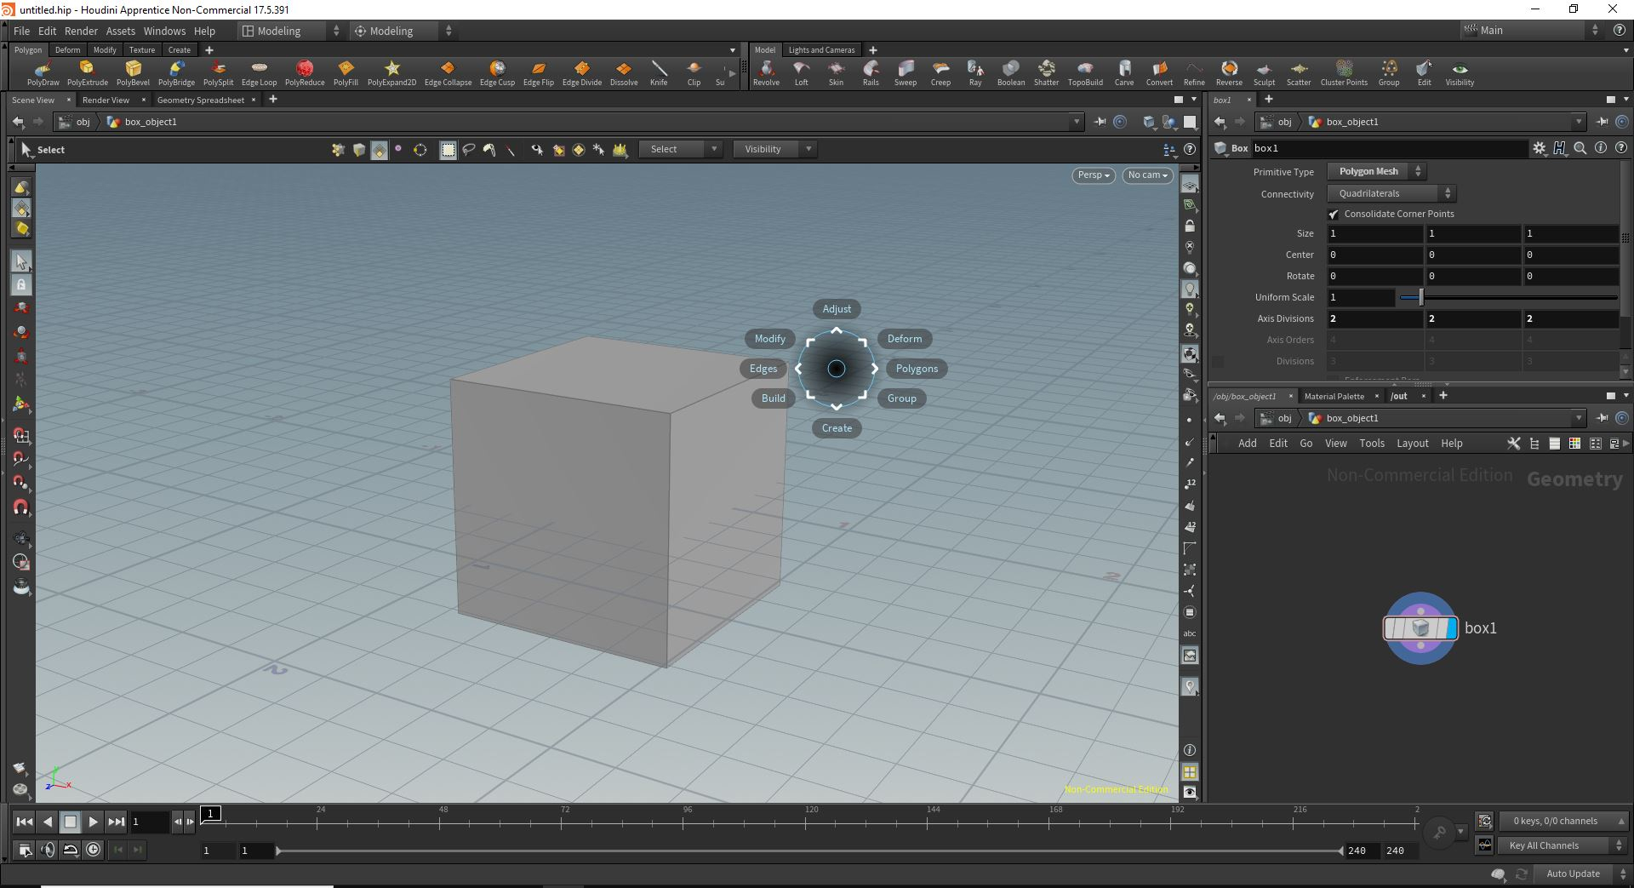Viewport: 1634px width, 888px height.
Task: Click the Carve tool
Action: click(x=1124, y=73)
